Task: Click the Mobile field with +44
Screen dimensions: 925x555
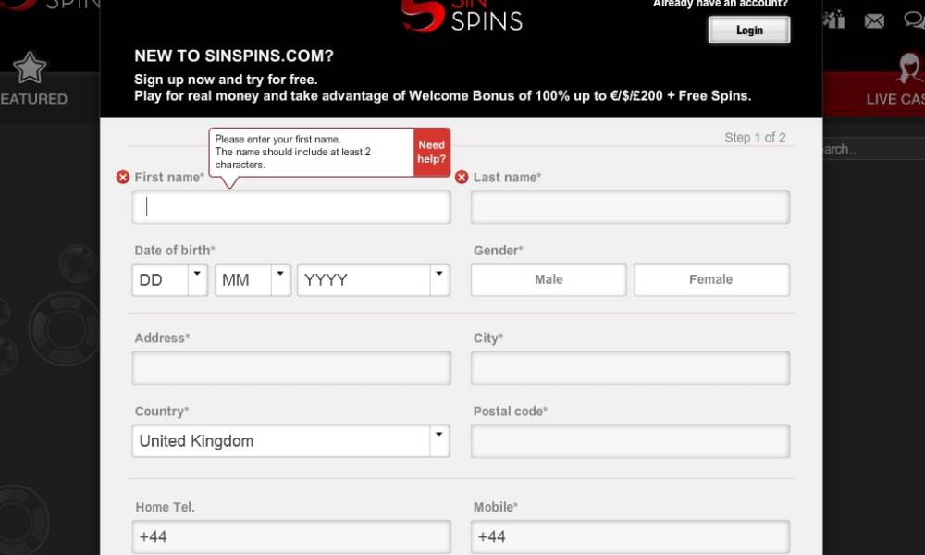Action: point(630,536)
